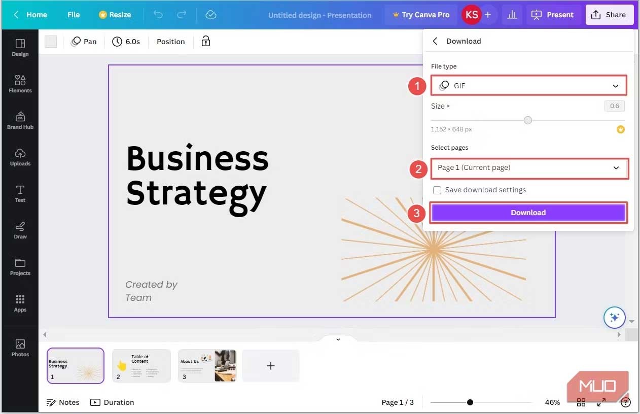Open the GIF file type dropdown
640x414 pixels.
[x=528, y=86]
